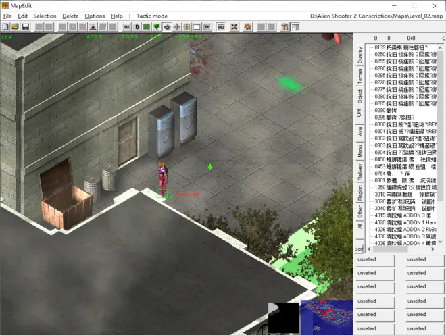Click the blue minimap thumbnail
Viewport: 446px width, 335px height.
(x=326, y=317)
